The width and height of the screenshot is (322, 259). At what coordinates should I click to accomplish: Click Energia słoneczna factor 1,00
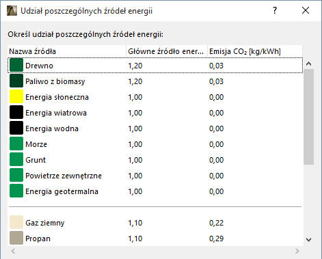click(135, 97)
